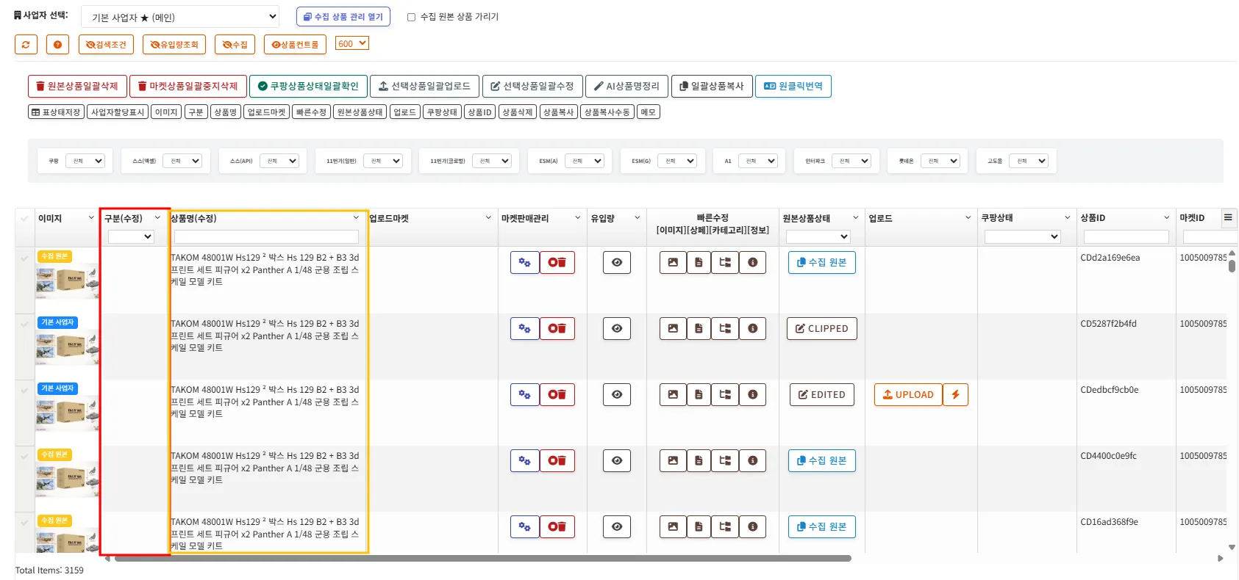Open image quick edit for row CD4400c0e9fc

(673, 460)
